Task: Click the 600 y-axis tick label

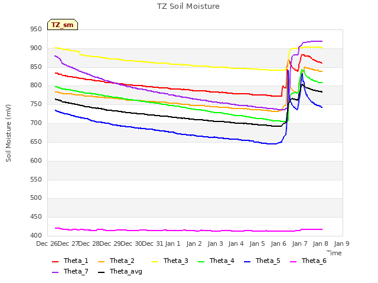Action: pos(36,160)
